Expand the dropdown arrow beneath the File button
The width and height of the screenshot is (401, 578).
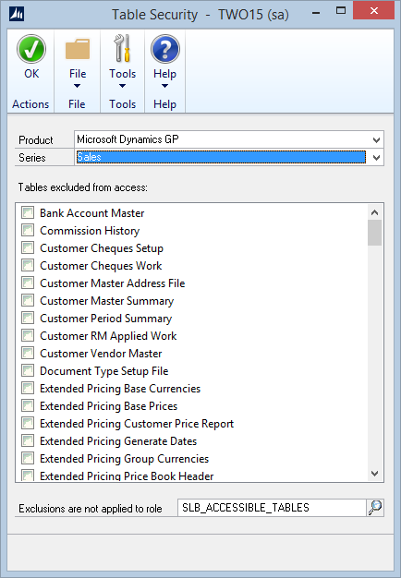tap(77, 86)
